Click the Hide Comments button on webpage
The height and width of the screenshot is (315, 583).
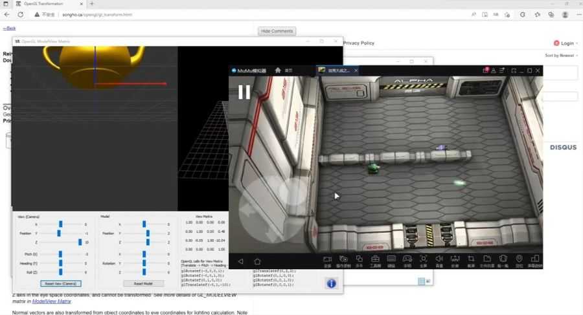277,31
